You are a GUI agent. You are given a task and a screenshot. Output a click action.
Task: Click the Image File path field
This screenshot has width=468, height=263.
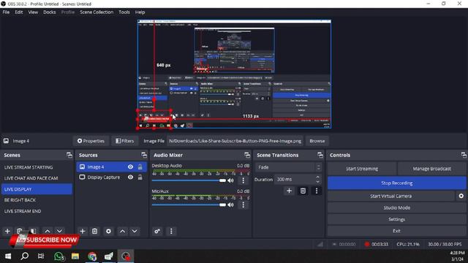[x=235, y=141]
